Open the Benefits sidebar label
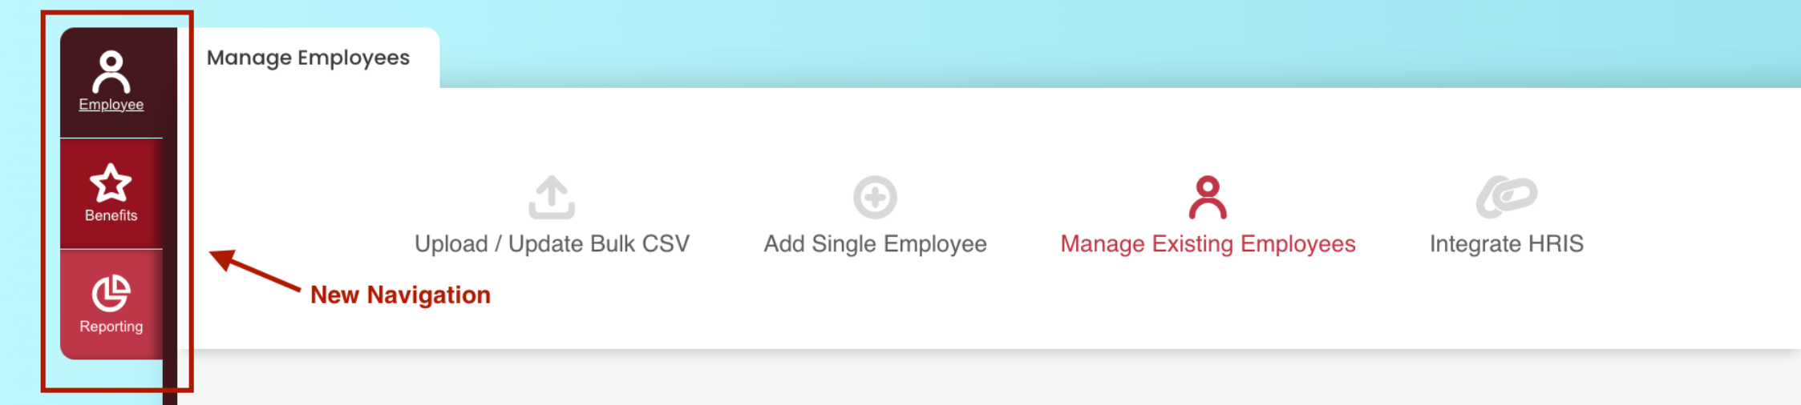 point(111,215)
